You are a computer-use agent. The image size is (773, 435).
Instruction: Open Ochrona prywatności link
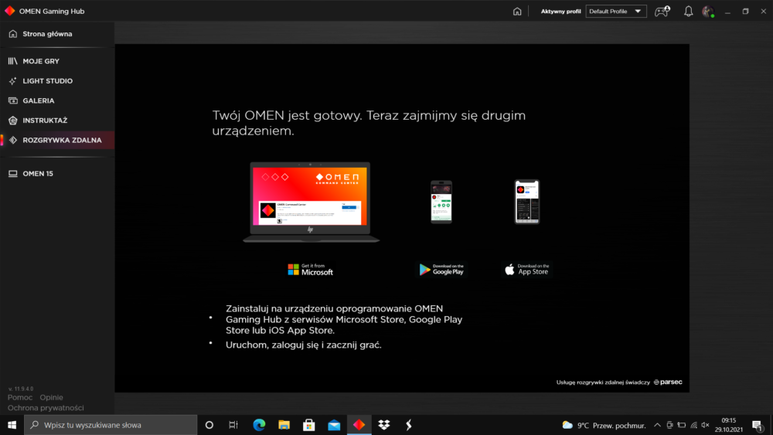coord(46,408)
